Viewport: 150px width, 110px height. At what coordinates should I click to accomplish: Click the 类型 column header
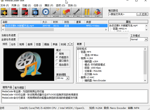pos(96,22)
